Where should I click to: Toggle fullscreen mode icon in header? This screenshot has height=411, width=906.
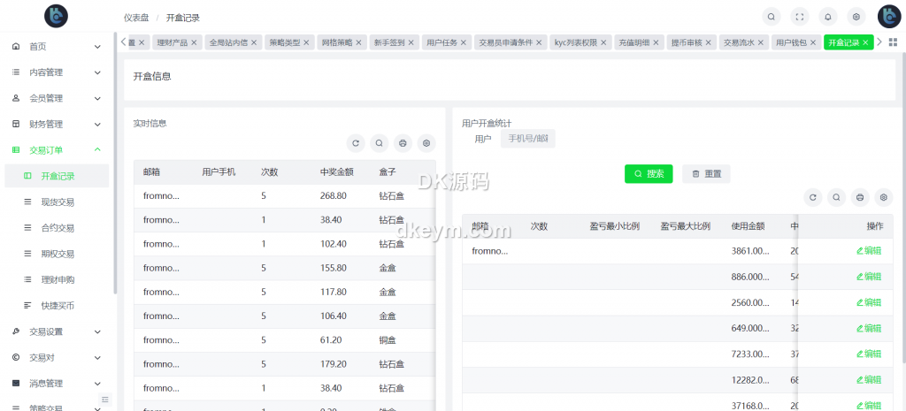click(x=800, y=17)
